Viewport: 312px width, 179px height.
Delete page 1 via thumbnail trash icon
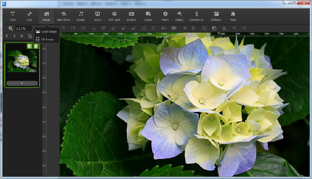tap(36, 46)
